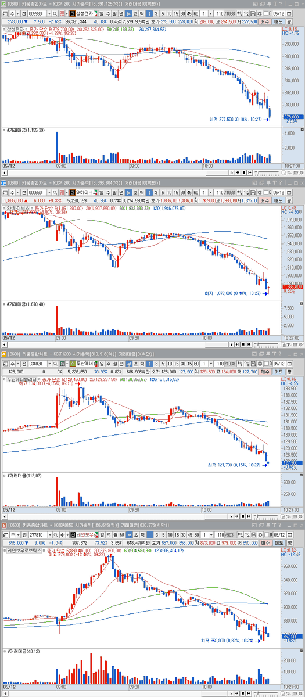Image resolution: width=305 pixels, height=697 pixels.
Task: Adjust zoom slider under SK Hynix chart
Action: click(267, 344)
